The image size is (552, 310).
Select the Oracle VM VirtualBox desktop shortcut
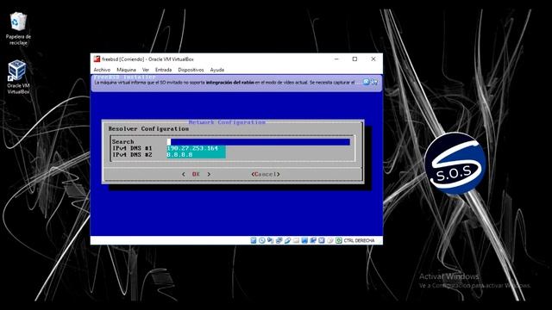coord(17,77)
